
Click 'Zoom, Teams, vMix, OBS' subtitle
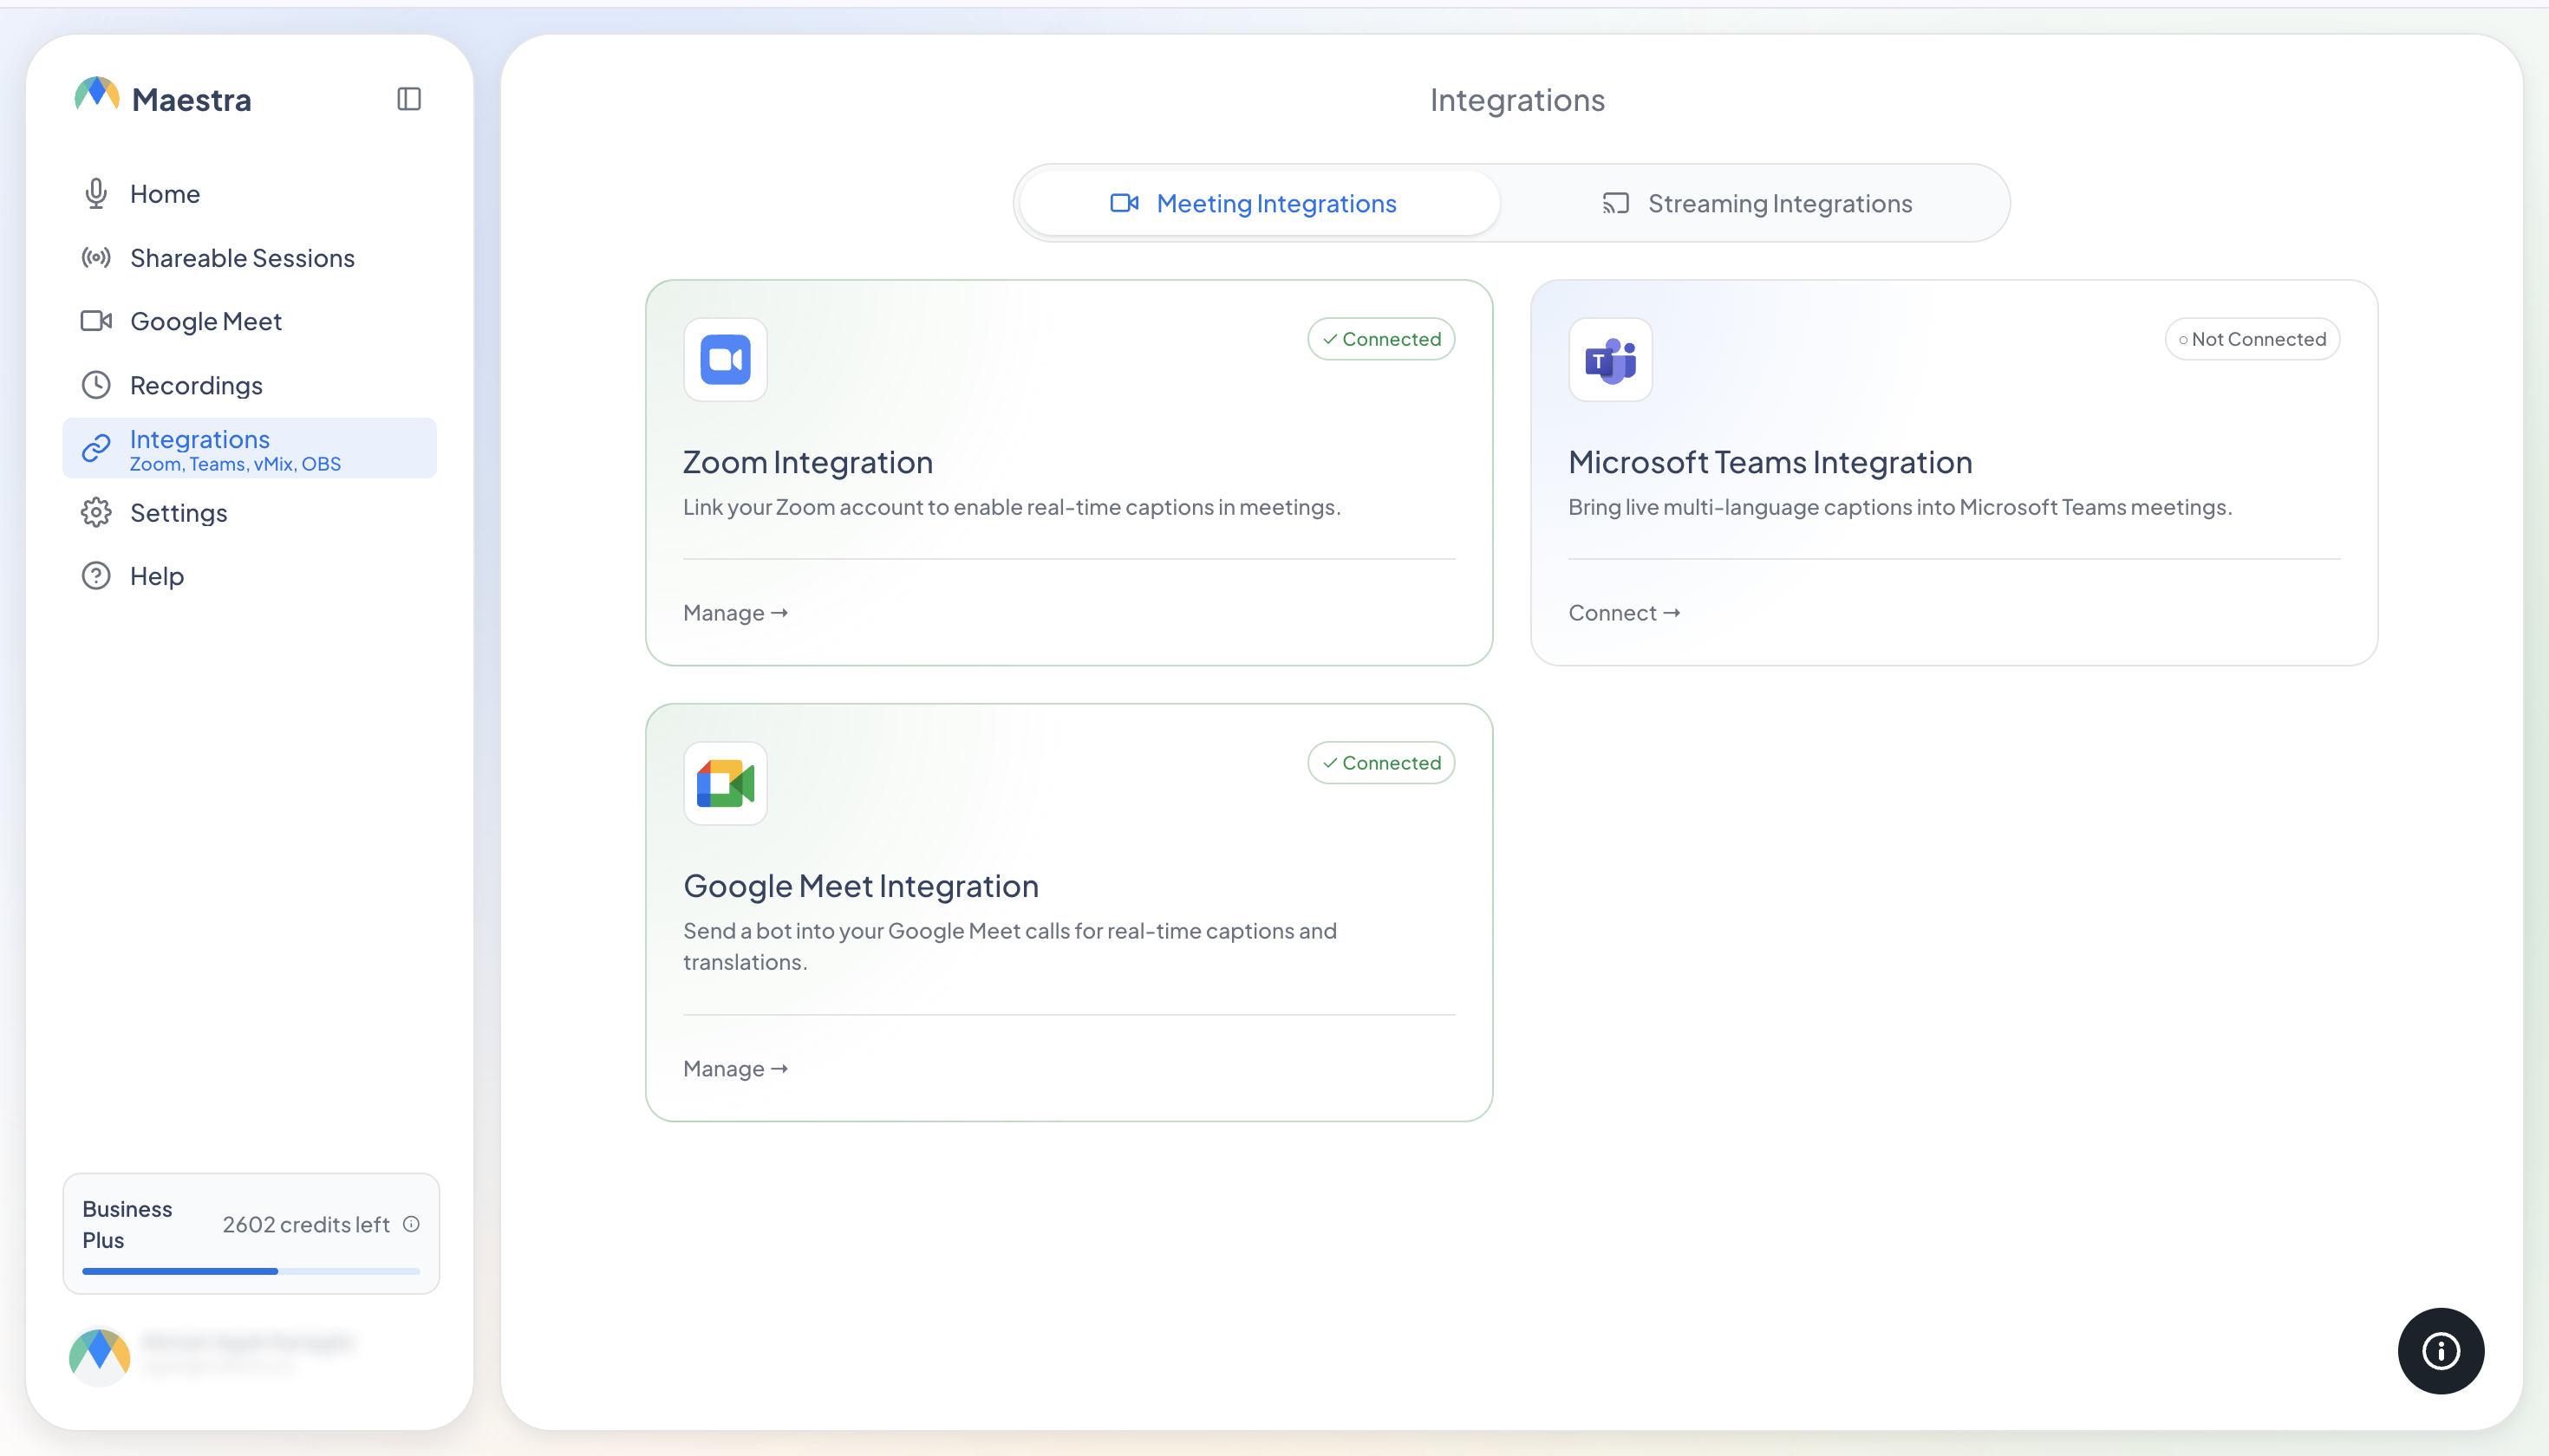[x=236, y=464]
